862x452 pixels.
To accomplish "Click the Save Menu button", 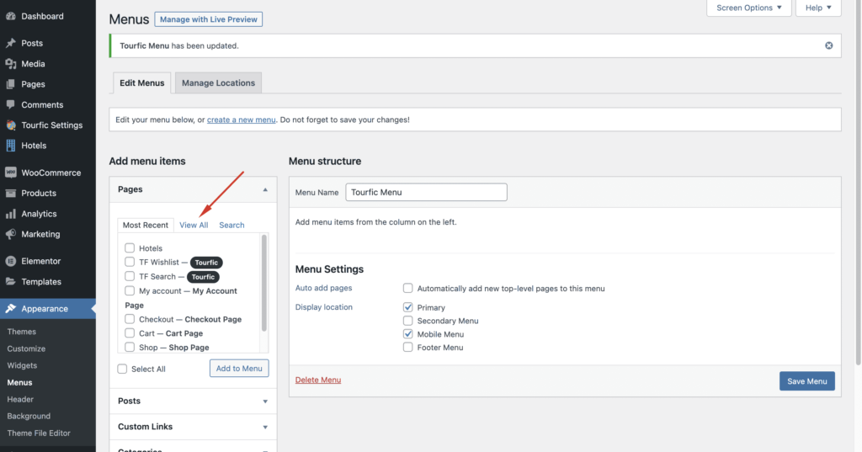I will click(x=807, y=381).
